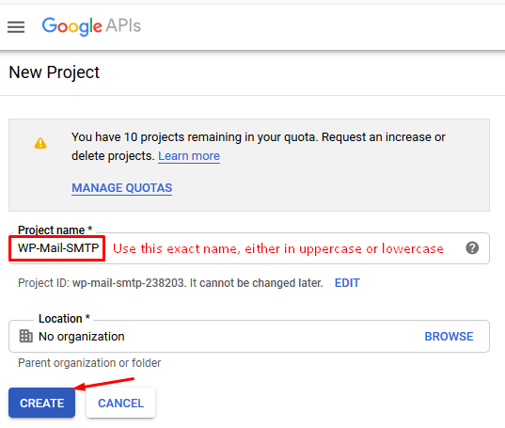Click the Google APIs logo
The image size is (505, 428).
click(x=91, y=26)
